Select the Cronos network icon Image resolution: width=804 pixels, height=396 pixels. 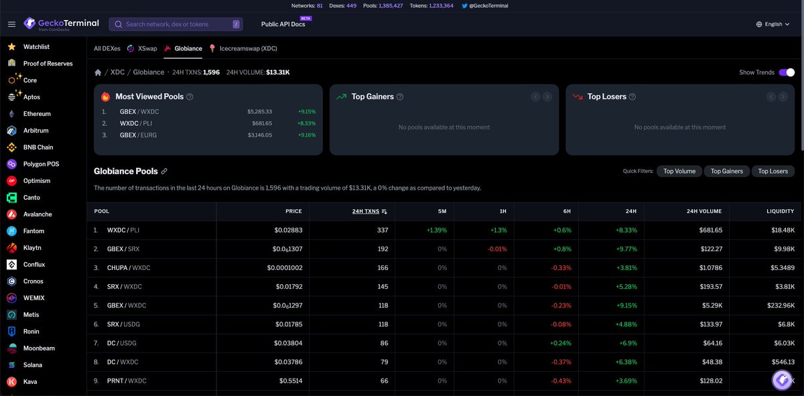click(11, 281)
